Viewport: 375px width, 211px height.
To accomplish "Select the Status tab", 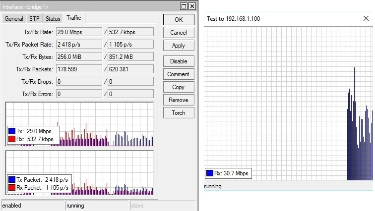I will point(53,19).
